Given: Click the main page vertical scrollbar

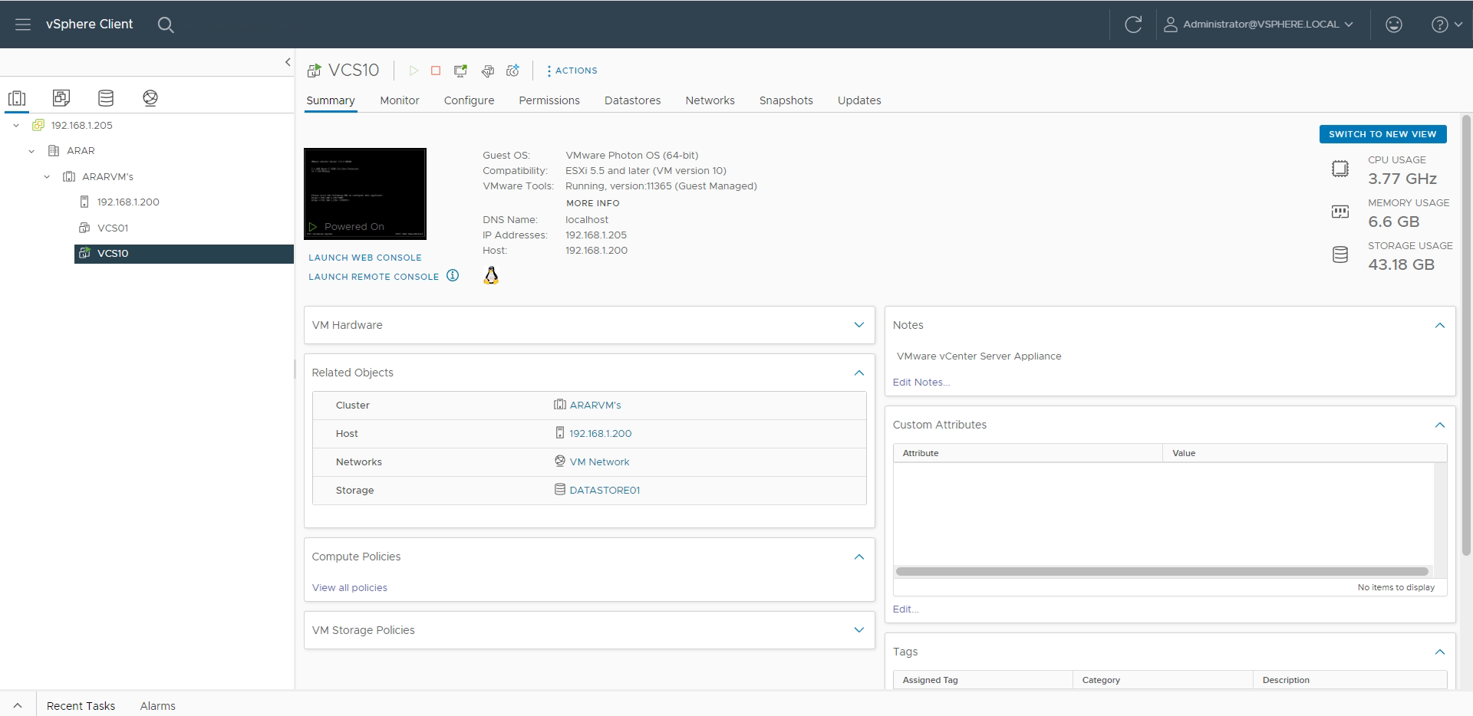Looking at the screenshot, I should pos(1466,335).
